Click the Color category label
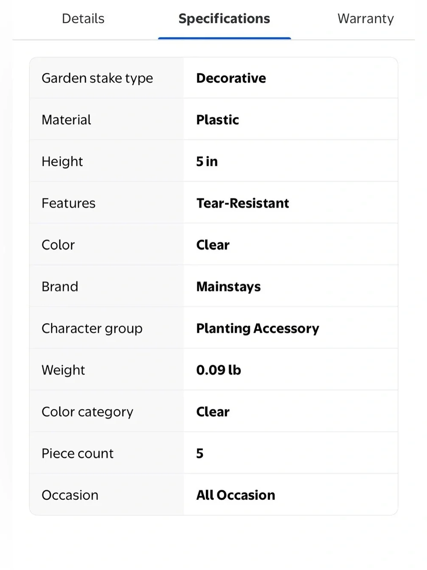The height and width of the screenshot is (570, 427). click(88, 412)
